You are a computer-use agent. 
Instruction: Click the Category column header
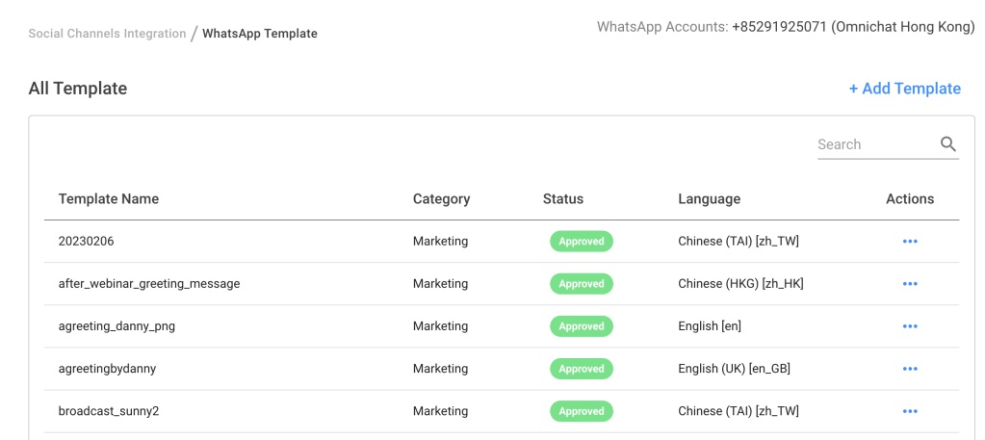(441, 199)
